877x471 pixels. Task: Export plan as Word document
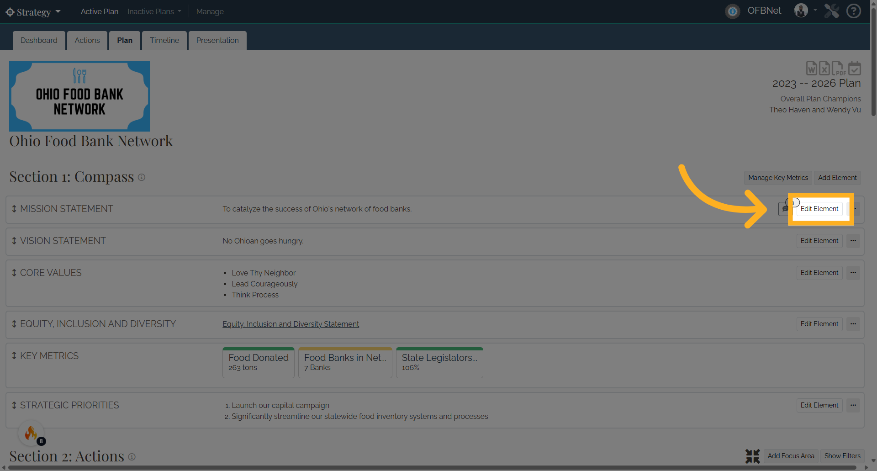(811, 68)
